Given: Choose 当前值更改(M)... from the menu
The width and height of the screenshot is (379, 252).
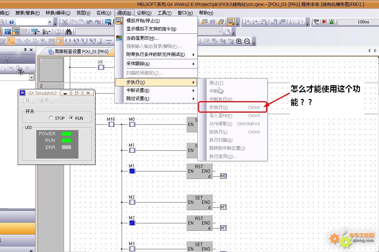Looking at the screenshot, I should point(156,38).
